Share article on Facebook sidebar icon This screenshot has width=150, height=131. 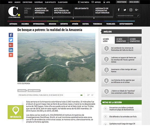(11, 35)
